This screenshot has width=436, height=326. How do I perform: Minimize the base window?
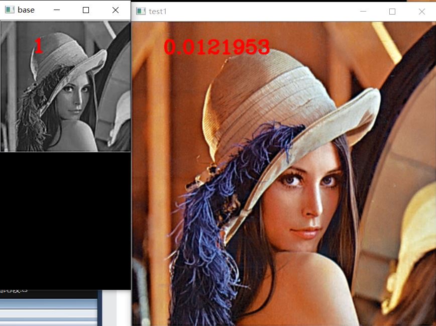click(x=57, y=10)
